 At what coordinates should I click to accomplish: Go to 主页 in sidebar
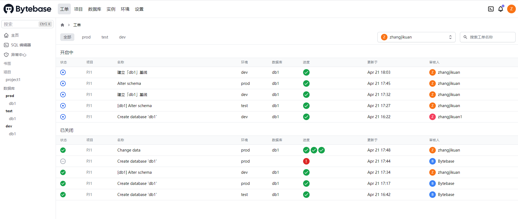[x=15, y=35]
